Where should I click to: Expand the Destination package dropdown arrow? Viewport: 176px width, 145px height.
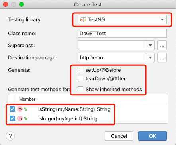[x=150, y=57]
